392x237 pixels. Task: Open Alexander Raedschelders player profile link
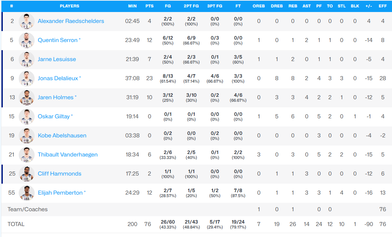click(x=71, y=21)
